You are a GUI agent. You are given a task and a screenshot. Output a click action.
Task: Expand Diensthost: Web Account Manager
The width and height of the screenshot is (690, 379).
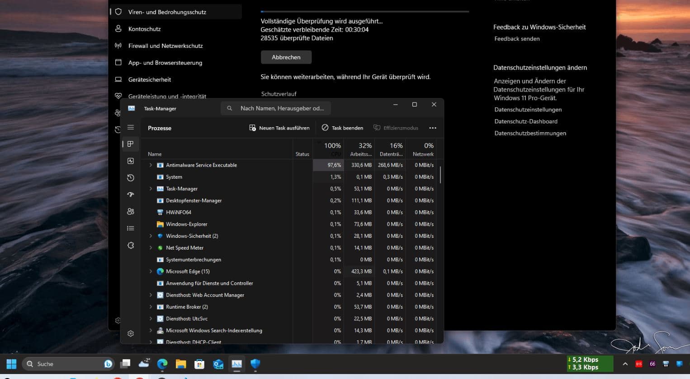(151, 295)
